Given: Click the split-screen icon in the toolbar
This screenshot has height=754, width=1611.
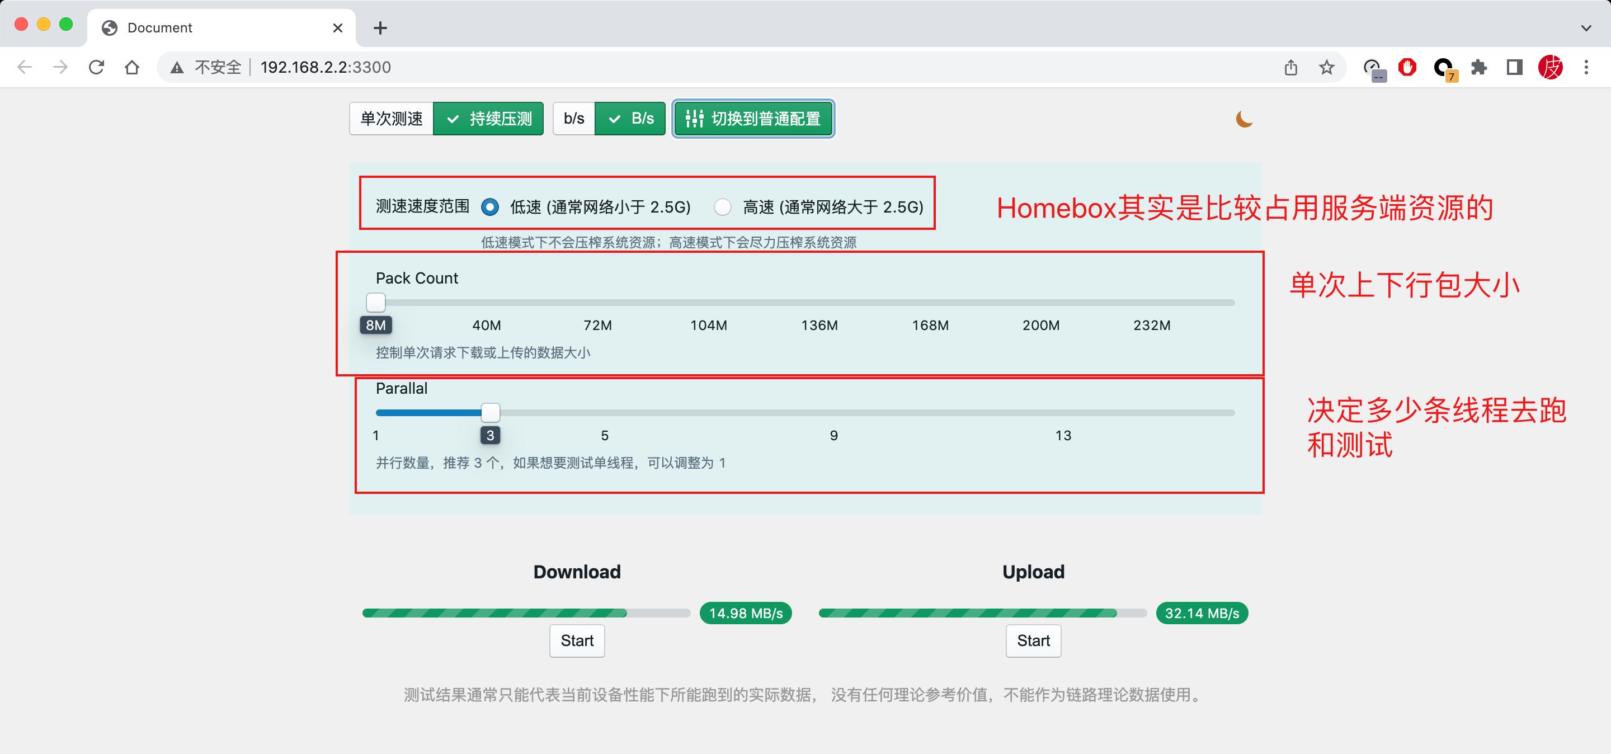Looking at the screenshot, I should pos(1515,67).
